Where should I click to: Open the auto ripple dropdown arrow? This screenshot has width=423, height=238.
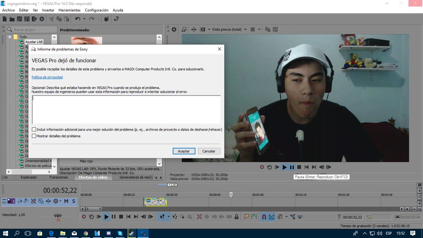pyautogui.click(x=286, y=217)
